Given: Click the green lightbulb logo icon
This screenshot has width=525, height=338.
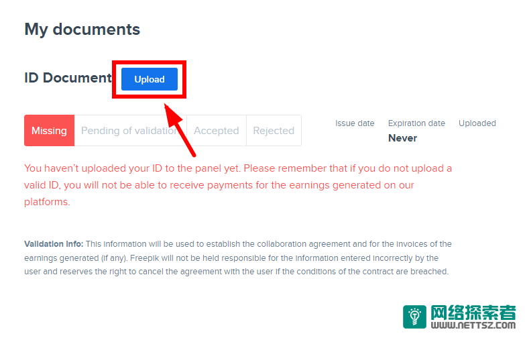Looking at the screenshot, I should pos(414,317).
